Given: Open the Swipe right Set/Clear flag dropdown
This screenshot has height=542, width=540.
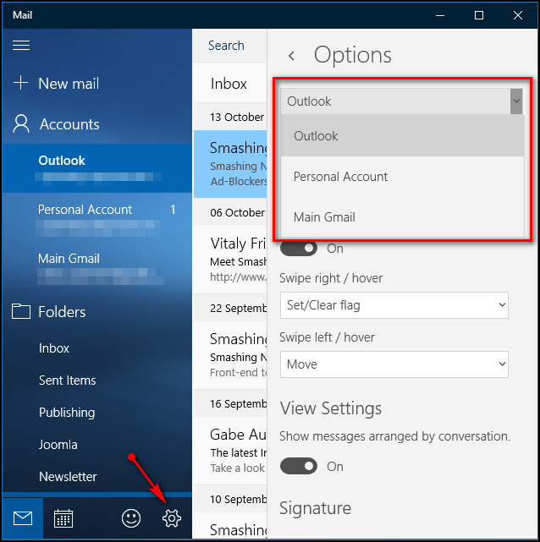Looking at the screenshot, I should (394, 305).
